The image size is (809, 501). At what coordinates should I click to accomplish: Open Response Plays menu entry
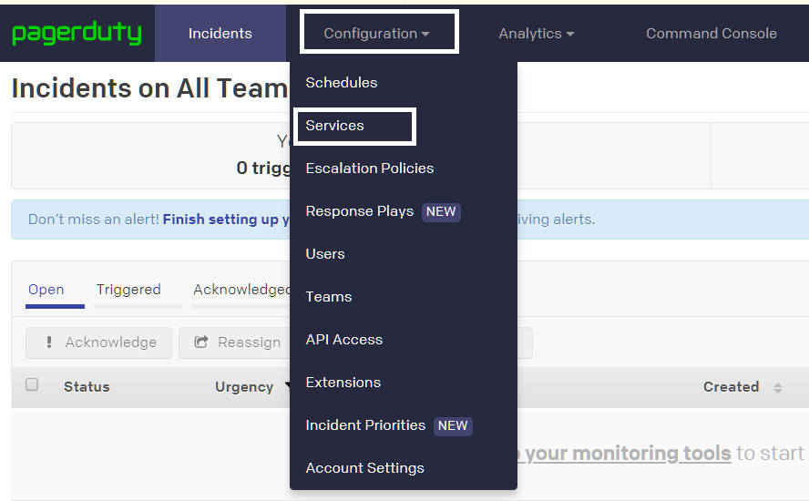360,211
